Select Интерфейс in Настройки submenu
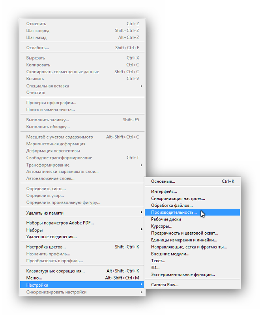This screenshot has height=315, width=260. coord(193,191)
